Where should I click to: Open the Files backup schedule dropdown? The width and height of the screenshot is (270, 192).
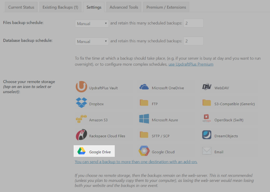coord(92,24)
